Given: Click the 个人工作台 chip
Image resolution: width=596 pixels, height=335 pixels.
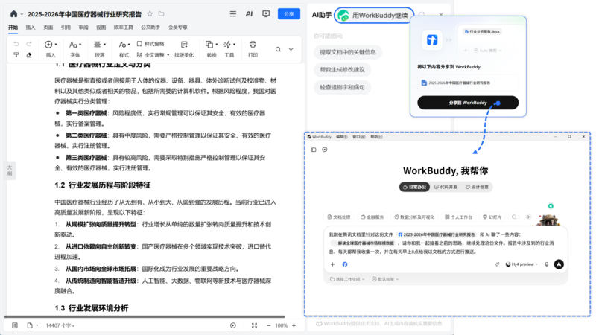Looking at the screenshot, I should pos(458,217).
